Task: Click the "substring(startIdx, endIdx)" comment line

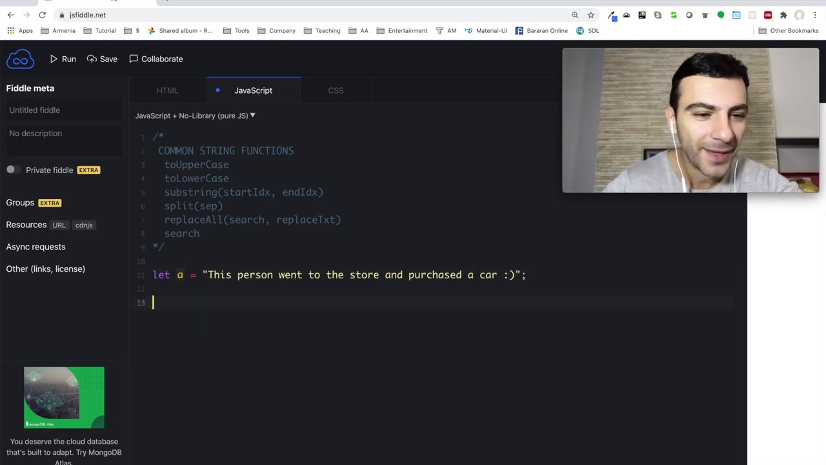Action: pos(243,192)
